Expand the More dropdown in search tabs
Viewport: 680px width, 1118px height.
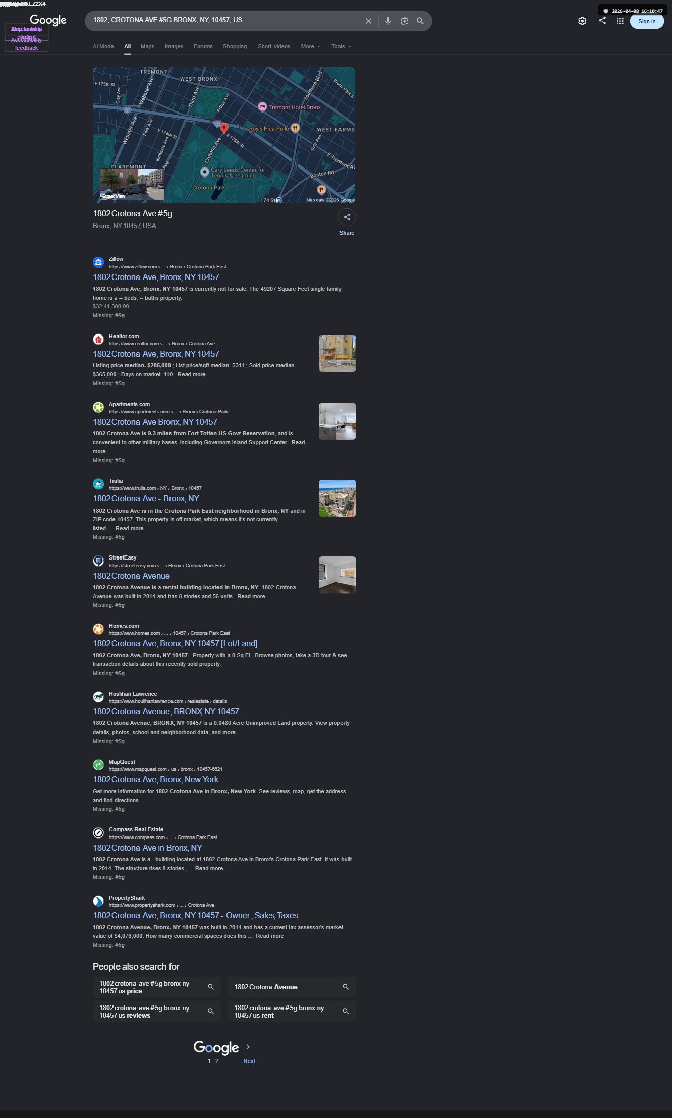pyautogui.click(x=310, y=46)
